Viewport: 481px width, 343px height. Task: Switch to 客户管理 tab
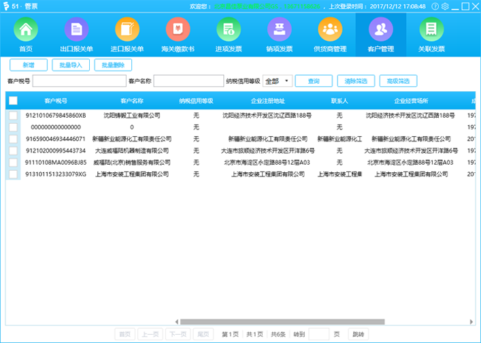point(380,34)
